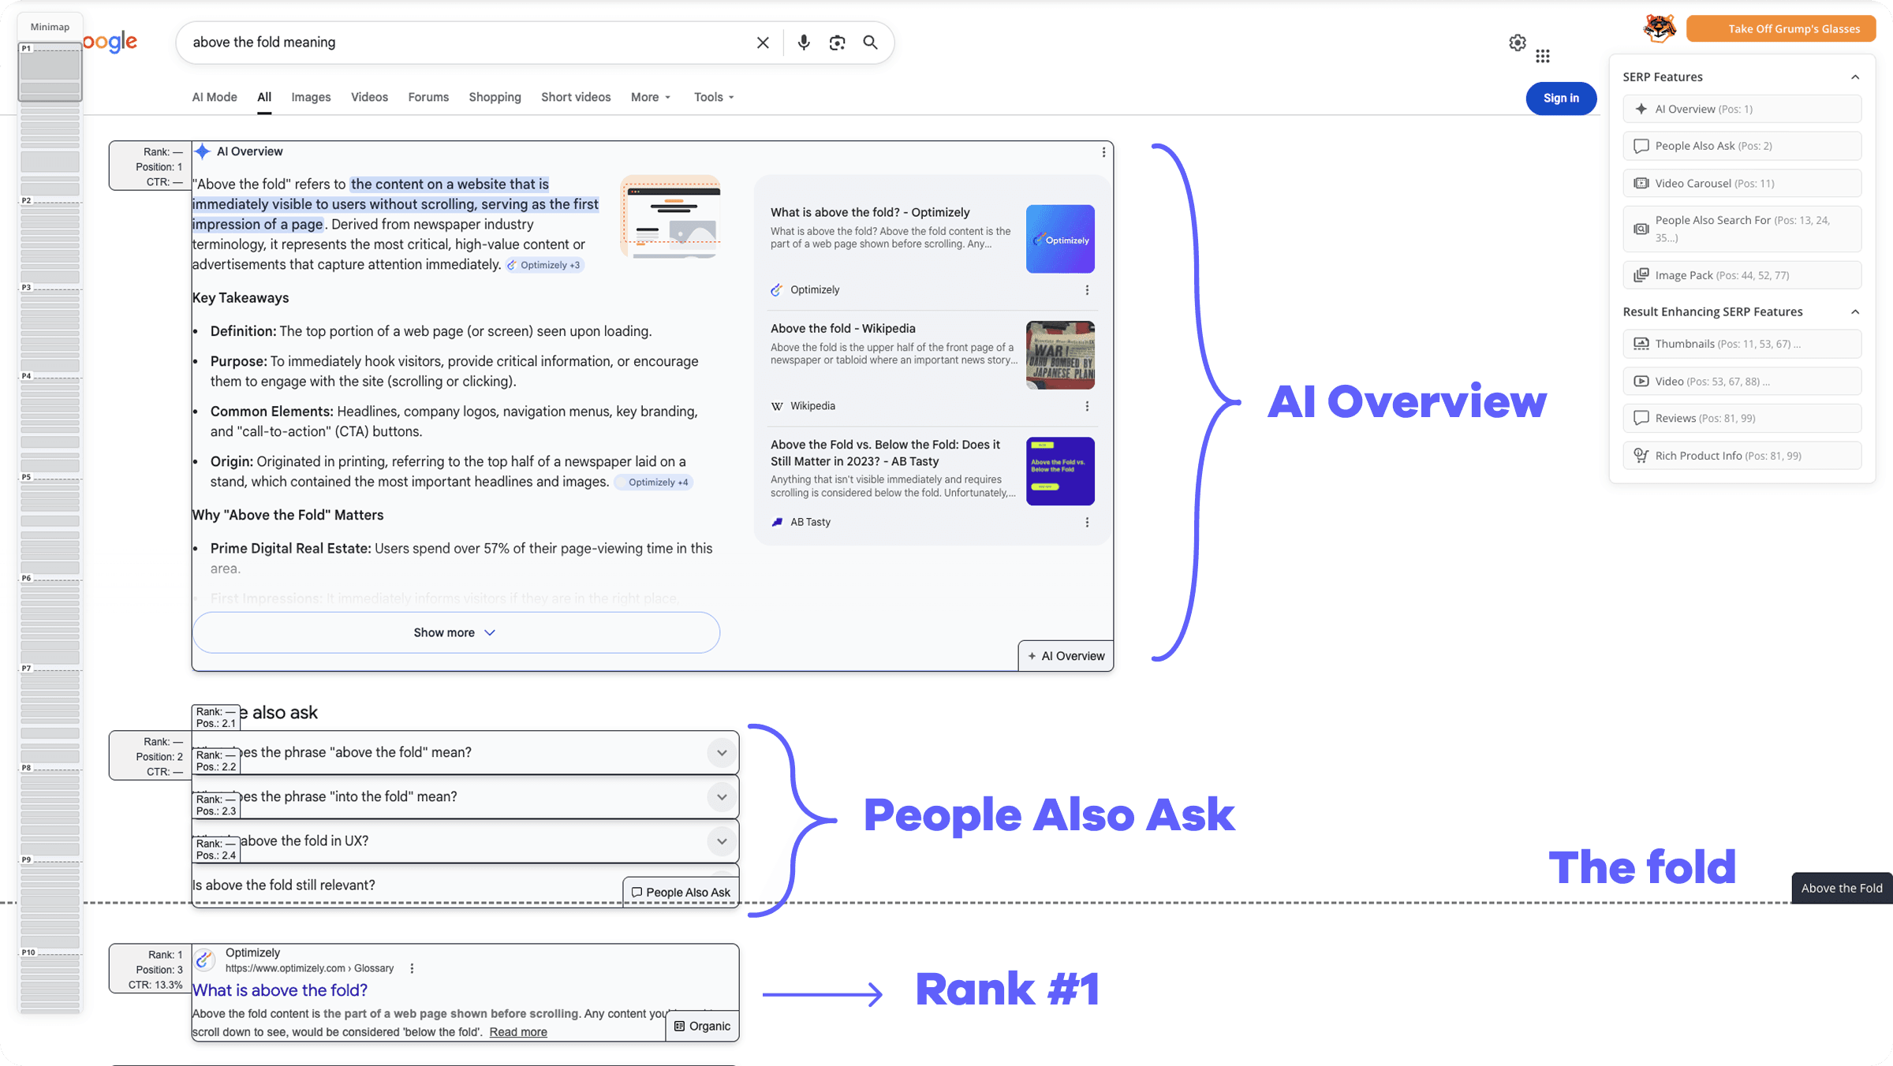Select Reviews in Result Enhancing features

(1742, 418)
